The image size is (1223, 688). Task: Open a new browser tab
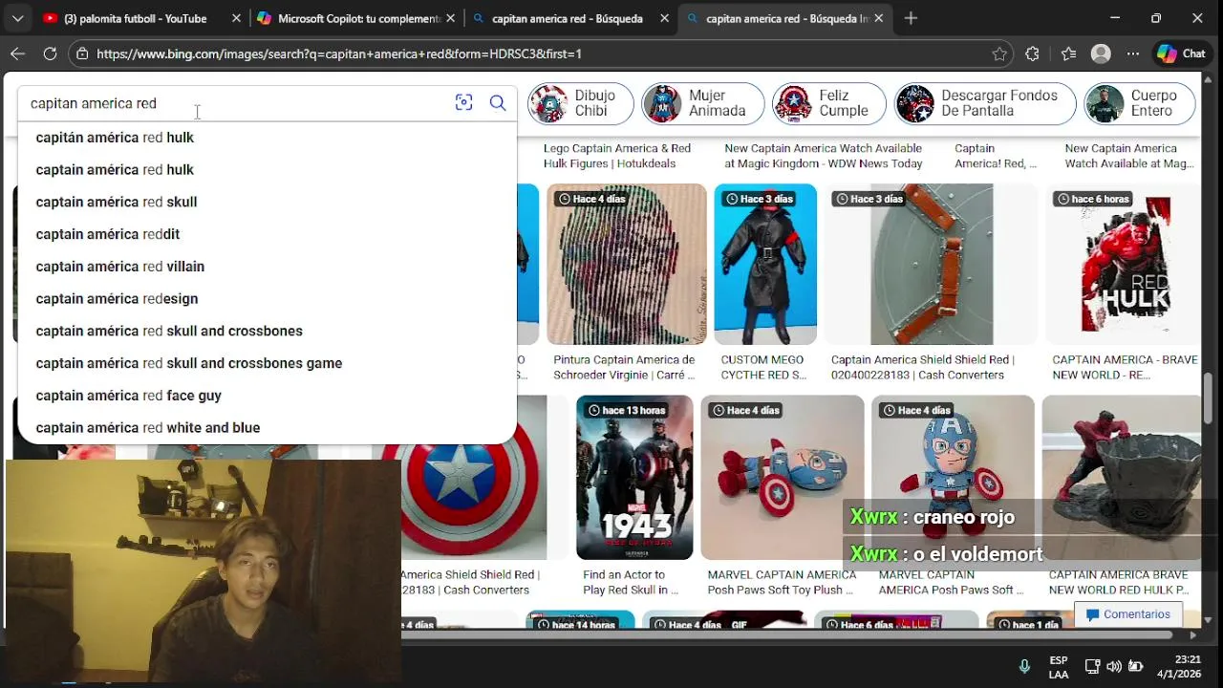coord(911,18)
